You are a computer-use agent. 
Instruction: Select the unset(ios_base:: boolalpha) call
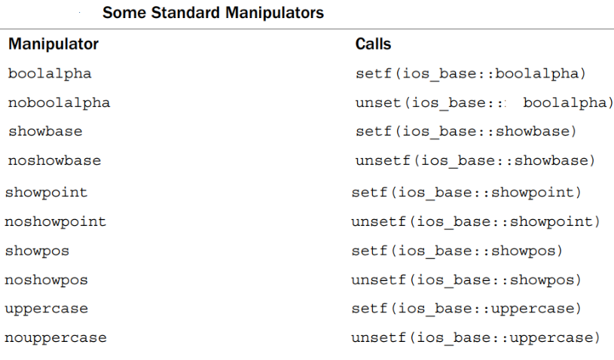click(484, 103)
